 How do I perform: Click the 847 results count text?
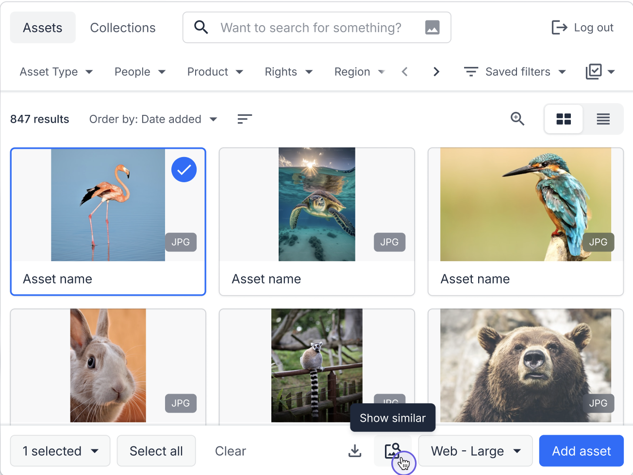[x=40, y=119]
